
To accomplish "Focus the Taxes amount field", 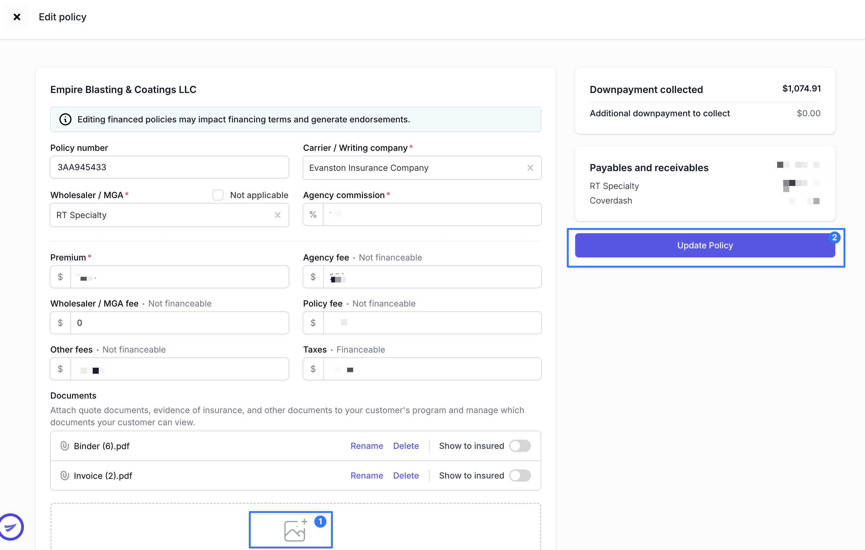I will click(432, 369).
